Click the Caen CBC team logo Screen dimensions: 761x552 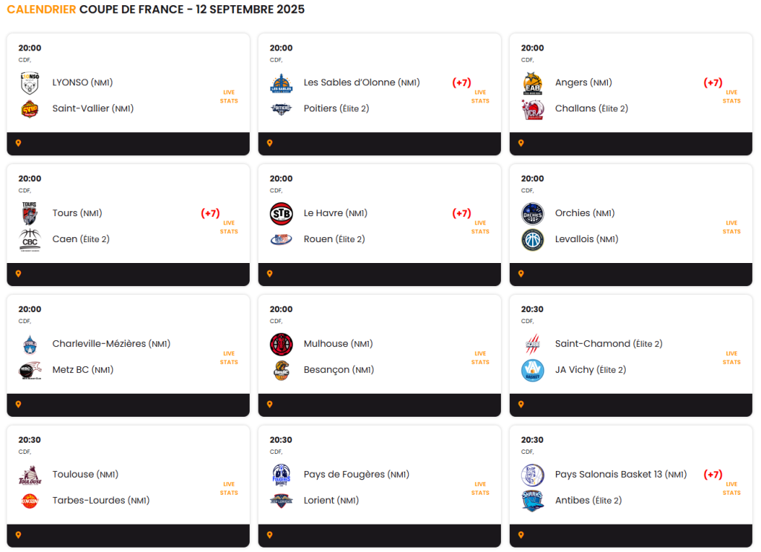tap(30, 240)
